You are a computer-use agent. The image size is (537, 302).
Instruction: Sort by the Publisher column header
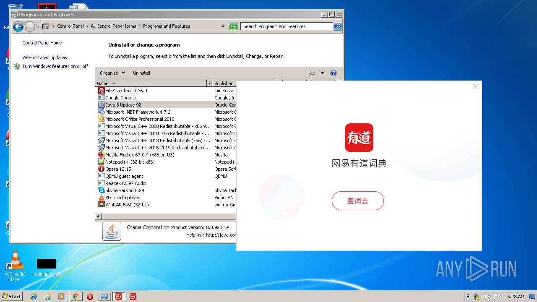tap(224, 83)
